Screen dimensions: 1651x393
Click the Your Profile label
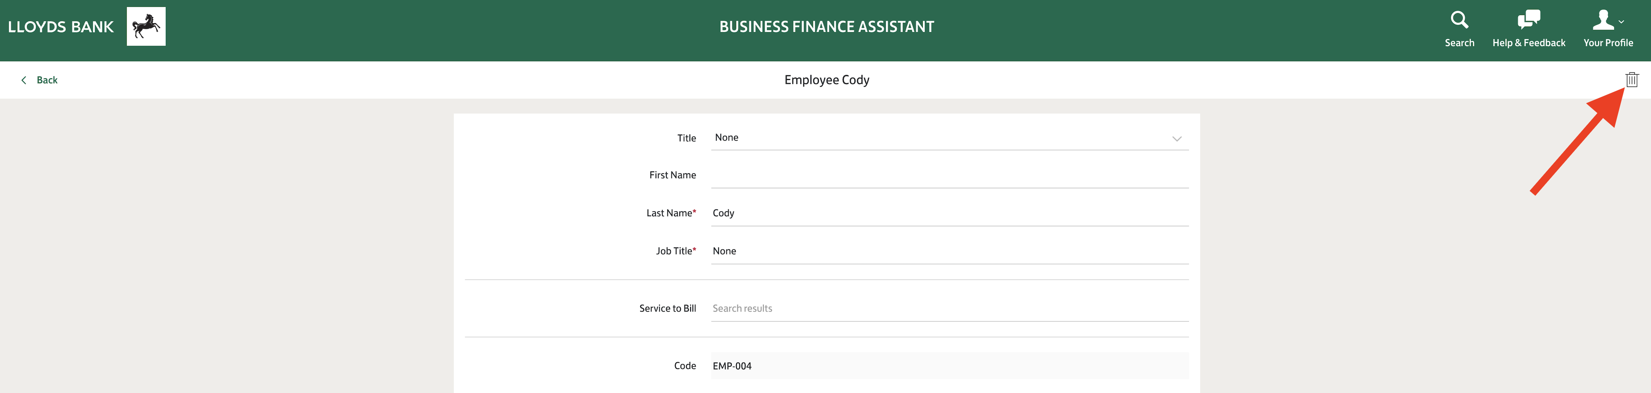1607,43
